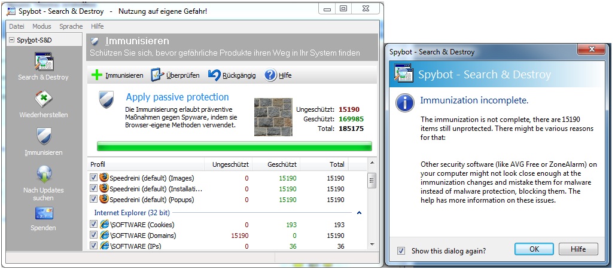Open Datei menu
Image resolution: width=615 pixels, height=272 pixels.
pos(17,26)
